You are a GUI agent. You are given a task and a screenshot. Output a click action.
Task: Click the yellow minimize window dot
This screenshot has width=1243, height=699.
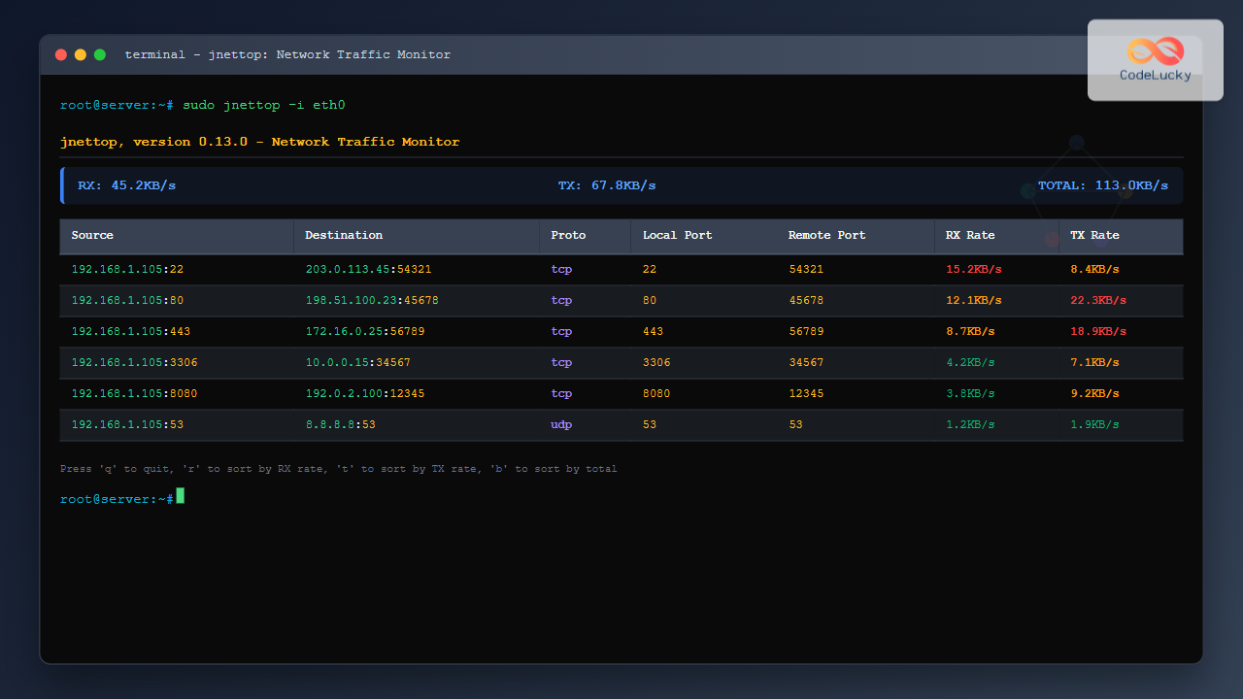click(x=81, y=55)
